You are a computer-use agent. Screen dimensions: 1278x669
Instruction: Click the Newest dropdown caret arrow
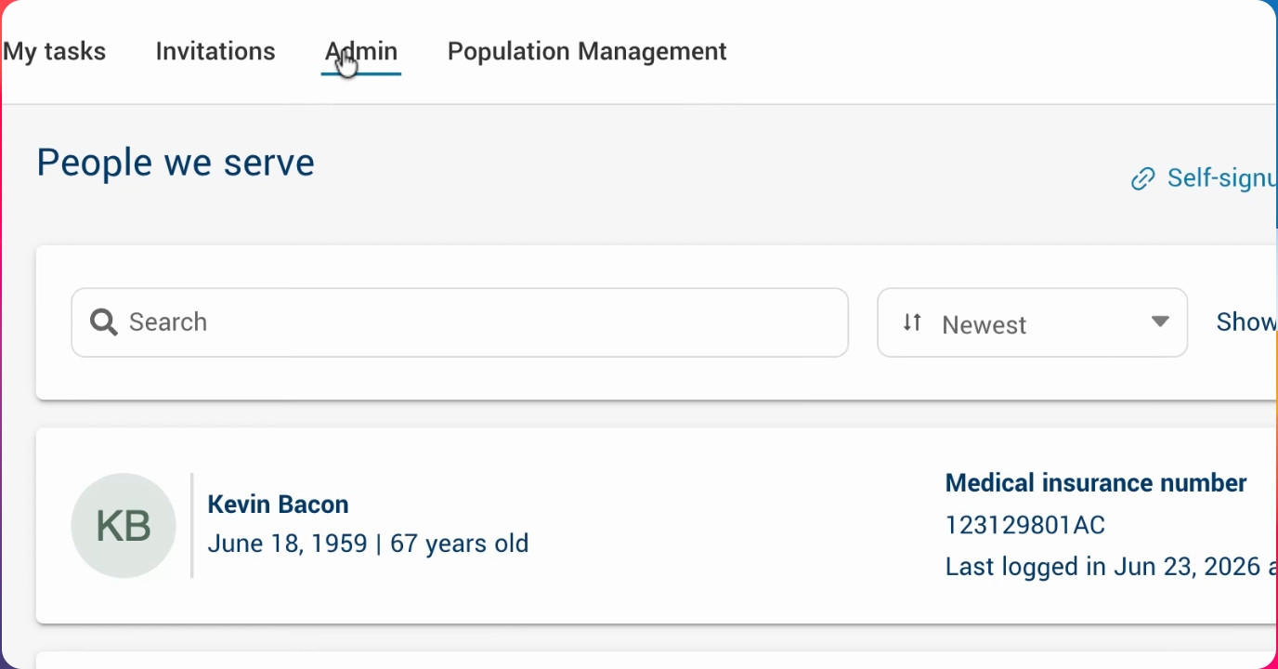[x=1159, y=321]
